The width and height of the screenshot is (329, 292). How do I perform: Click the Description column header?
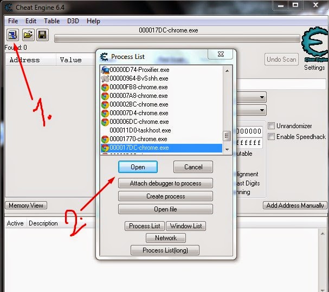tap(43, 223)
